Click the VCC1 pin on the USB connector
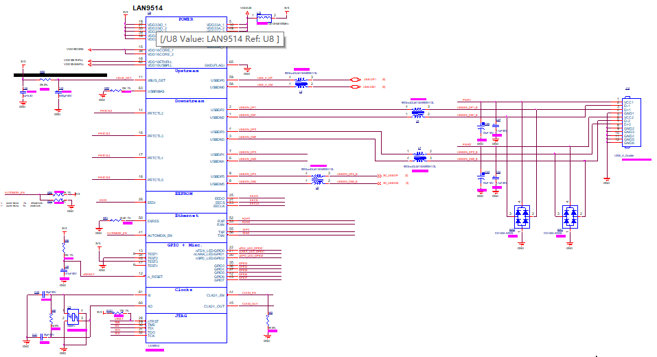This screenshot has width=657, height=357. point(628,102)
